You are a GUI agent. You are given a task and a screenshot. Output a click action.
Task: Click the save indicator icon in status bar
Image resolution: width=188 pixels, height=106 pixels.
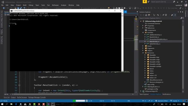[87, 101]
